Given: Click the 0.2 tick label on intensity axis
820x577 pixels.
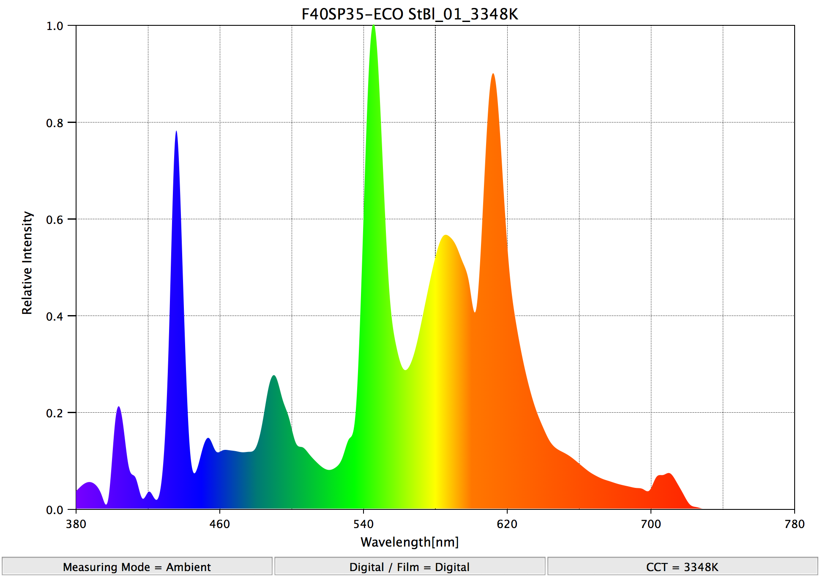Looking at the screenshot, I should (x=55, y=413).
